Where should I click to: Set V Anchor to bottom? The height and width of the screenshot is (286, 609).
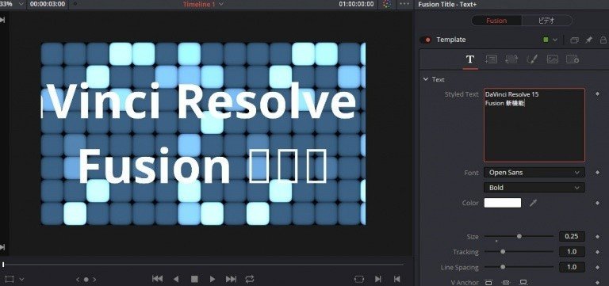point(523,282)
